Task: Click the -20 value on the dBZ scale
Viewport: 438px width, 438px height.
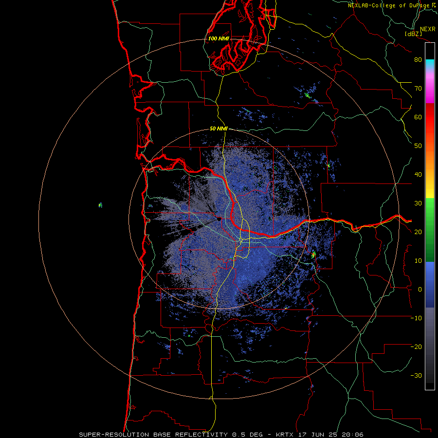Action: [x=416, y=347]
